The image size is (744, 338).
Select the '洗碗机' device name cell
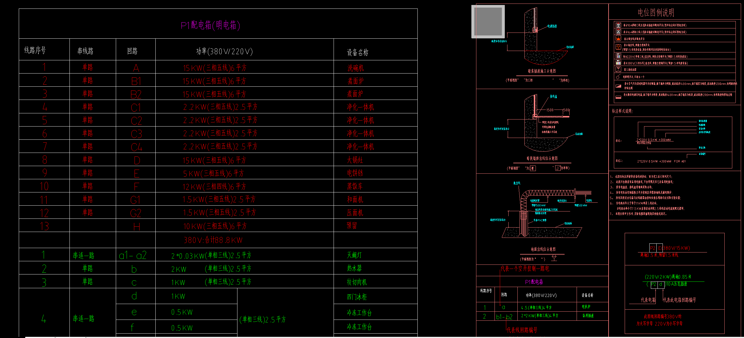coord(355,68)
